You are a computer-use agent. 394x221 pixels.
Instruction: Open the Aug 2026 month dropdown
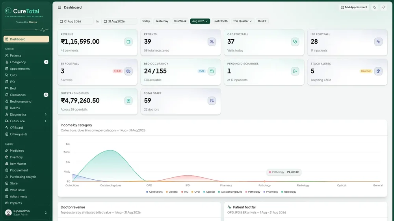200,21
